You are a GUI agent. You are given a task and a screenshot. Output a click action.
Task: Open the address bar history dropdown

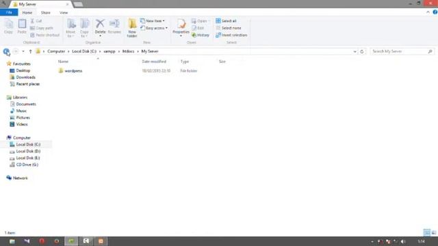coord(355,52)
